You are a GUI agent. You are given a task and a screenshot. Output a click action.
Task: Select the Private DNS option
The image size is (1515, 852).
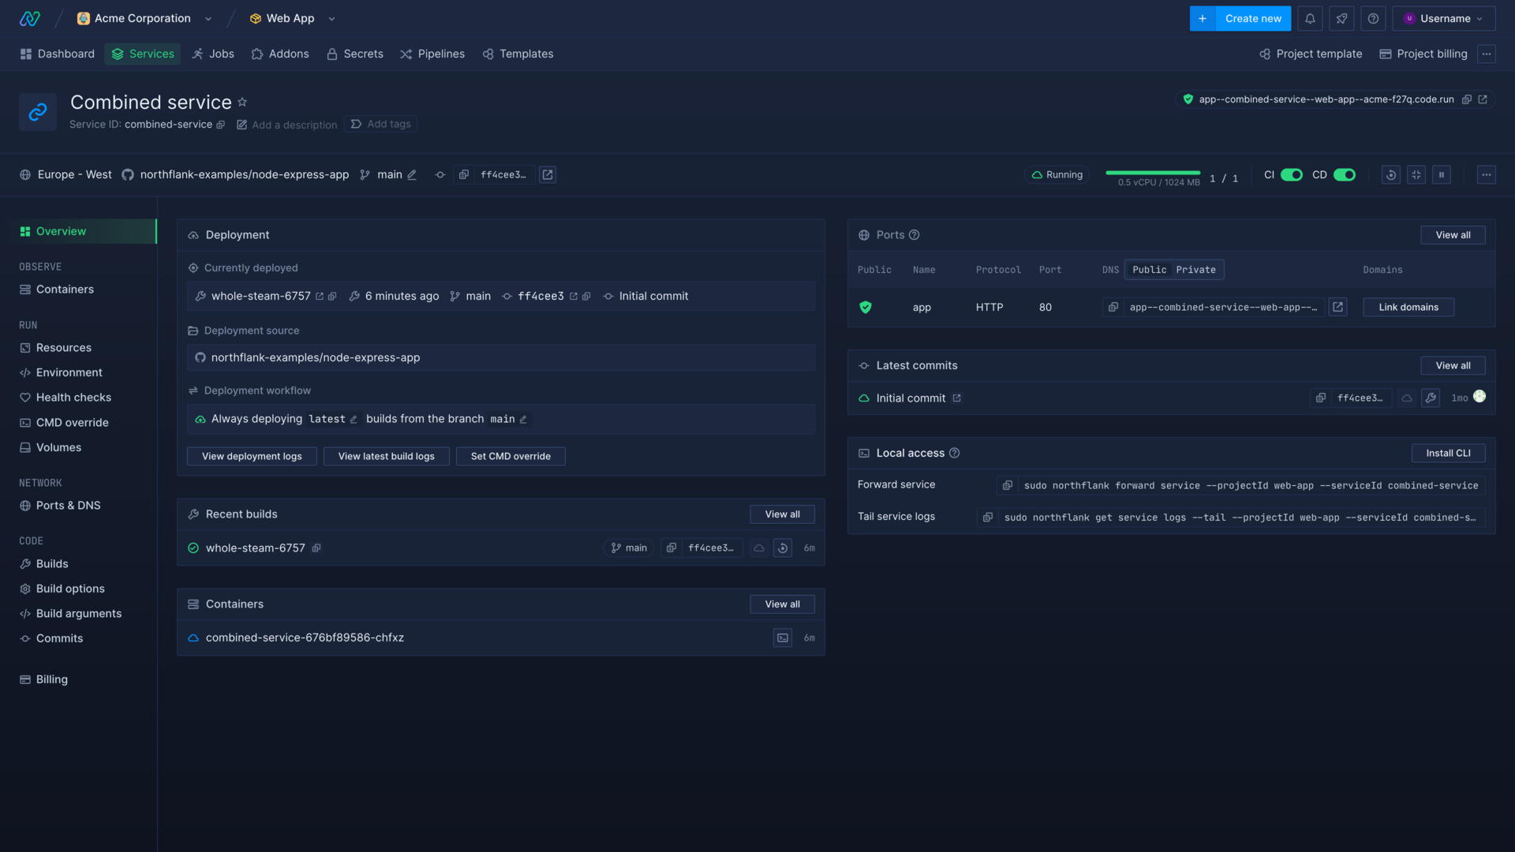[x=1195, y=270]
